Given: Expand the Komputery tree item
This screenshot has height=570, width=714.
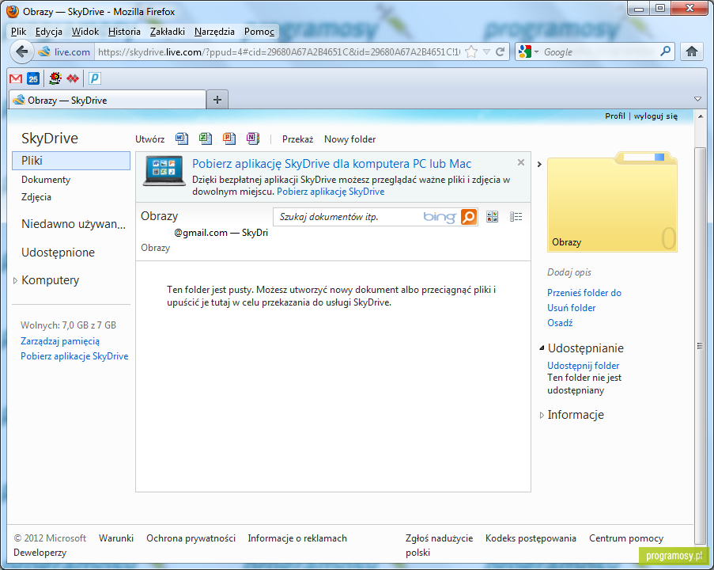Looking at the screenshot, I should click(x=15, y=280).
